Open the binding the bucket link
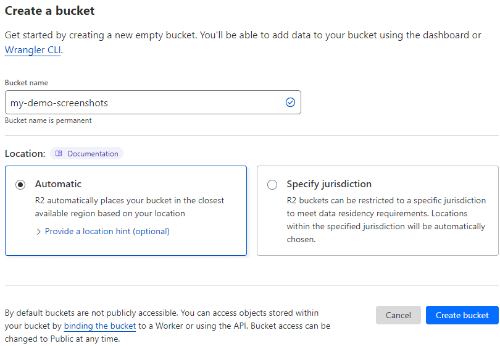 (x=100, y=326)
